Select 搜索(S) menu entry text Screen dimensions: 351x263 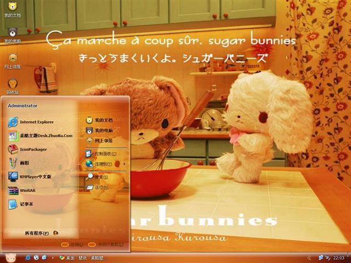pyautogui.click(x=101, y=177)
